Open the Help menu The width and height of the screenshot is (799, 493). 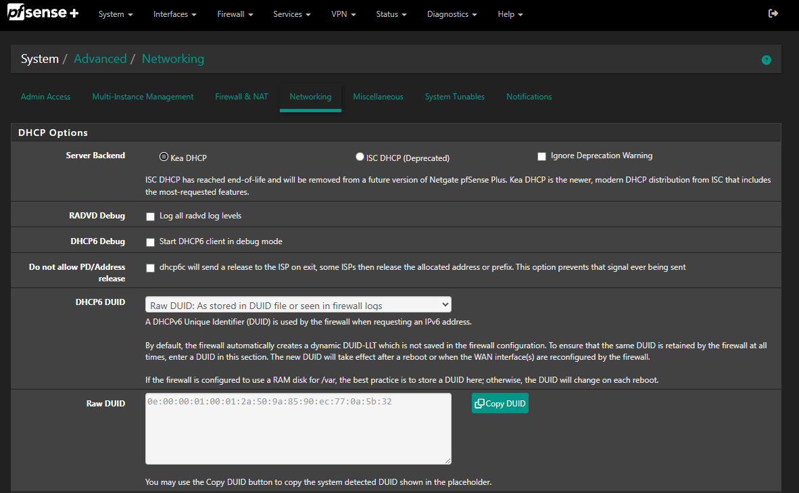coord(510,14)
